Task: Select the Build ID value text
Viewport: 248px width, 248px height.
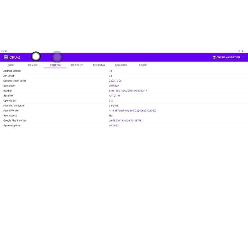Action: pyautogui.click(x=128, y=91)
